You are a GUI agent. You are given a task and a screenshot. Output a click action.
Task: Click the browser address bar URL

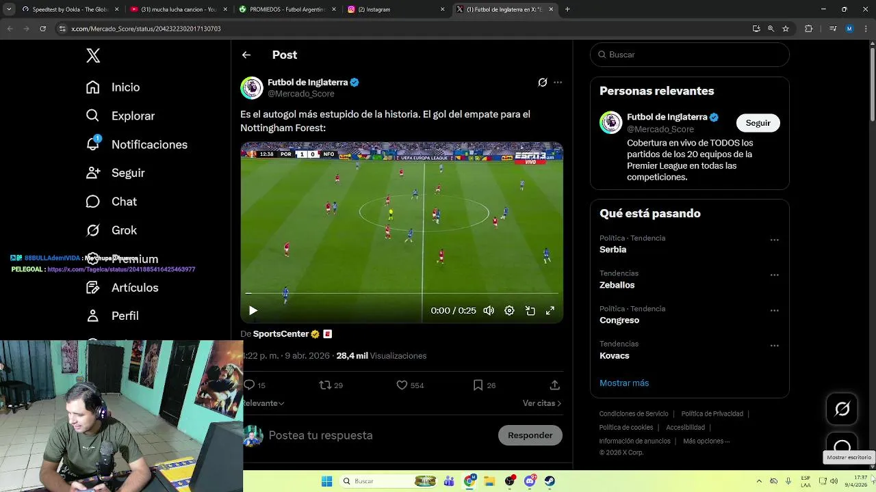pos(146,29)
